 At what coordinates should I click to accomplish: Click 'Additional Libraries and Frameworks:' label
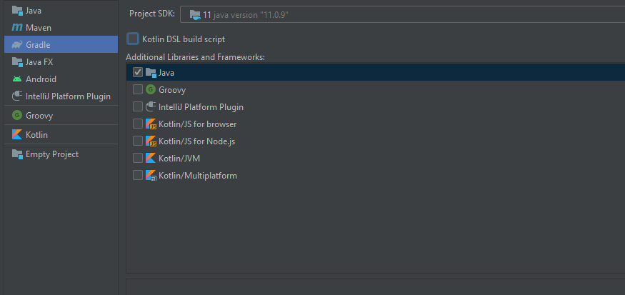coord(195,57)
